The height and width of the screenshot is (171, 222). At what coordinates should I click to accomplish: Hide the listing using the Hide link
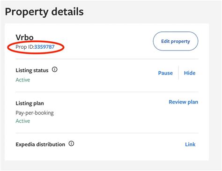point(190,73)
